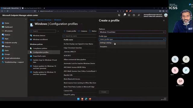Open Apps in the sidebar
The image size is (193, 108).
(6, 39)
